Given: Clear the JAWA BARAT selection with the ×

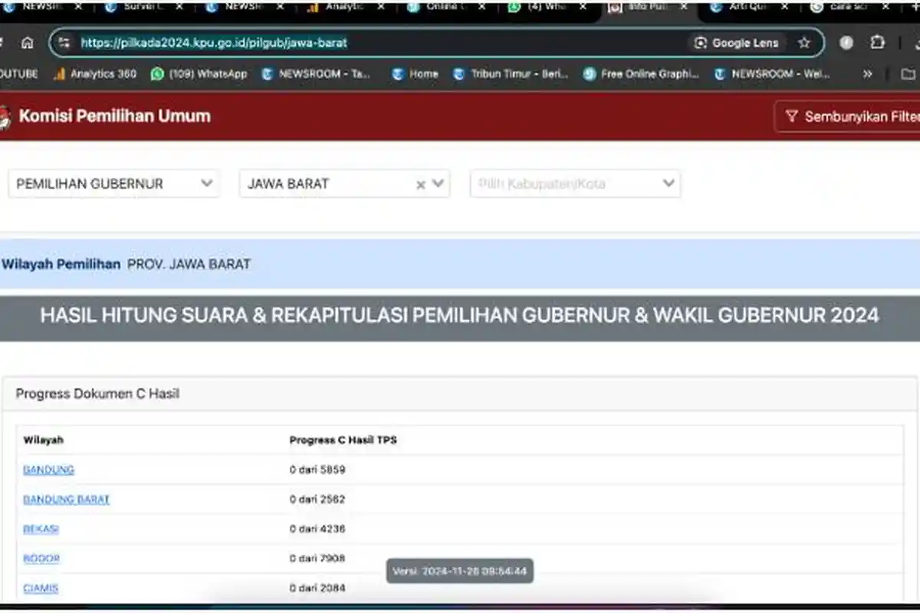Looking at the screenshot, I should (x=420, y=184).
